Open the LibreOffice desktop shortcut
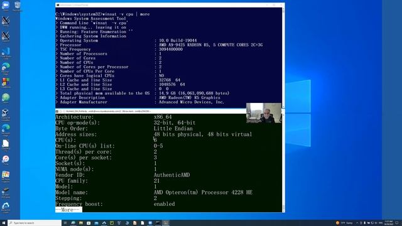Image resolution: width=402 pixels, height=226 pixels. tap(6, 145)
